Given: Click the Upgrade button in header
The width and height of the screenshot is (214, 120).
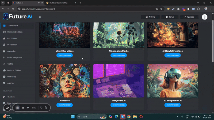Looking at the screenshot, I should pyautogui.click(x=189, y=17).
